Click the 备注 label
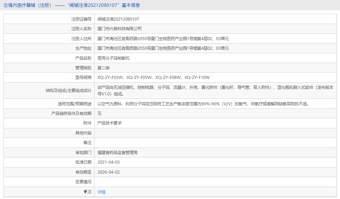This screenshot has width=340, height=199. point(87,143)
